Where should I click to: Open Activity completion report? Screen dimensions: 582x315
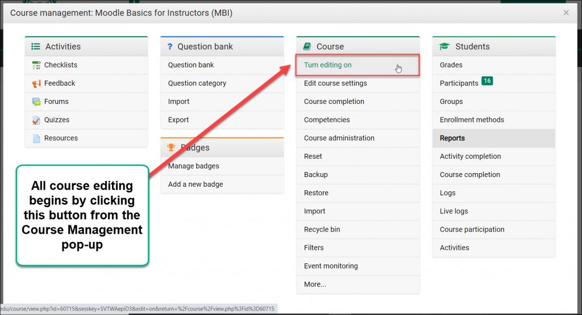[x=470, y=156]
